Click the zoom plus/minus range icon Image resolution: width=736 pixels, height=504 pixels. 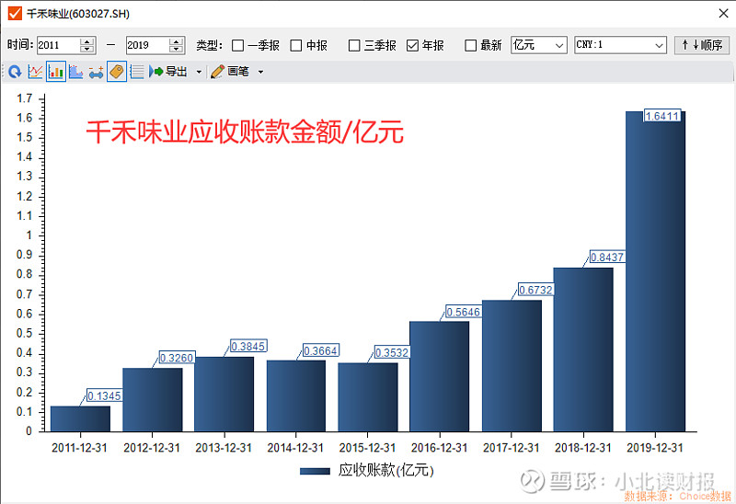pos(96,73)
